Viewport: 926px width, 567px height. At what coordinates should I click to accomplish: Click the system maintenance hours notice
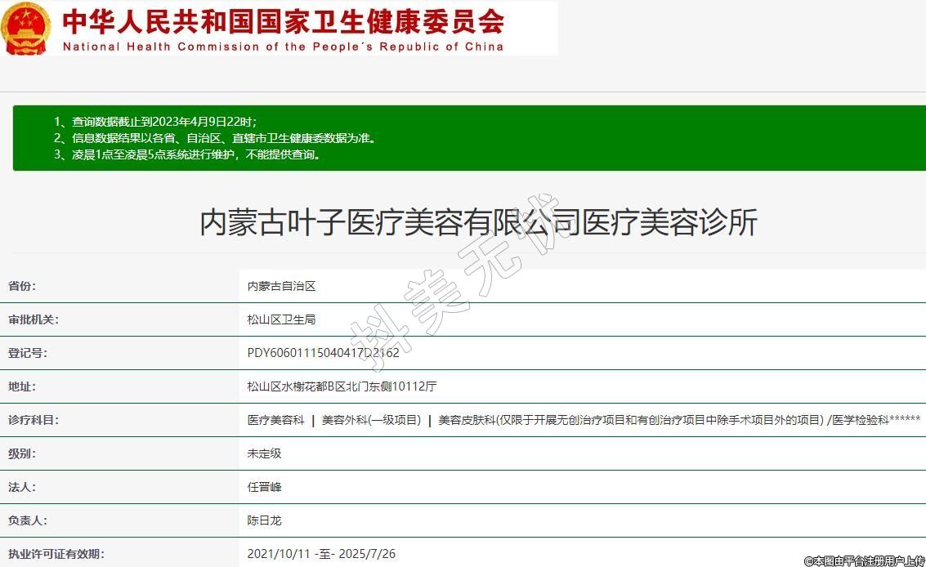pos(187,154)
